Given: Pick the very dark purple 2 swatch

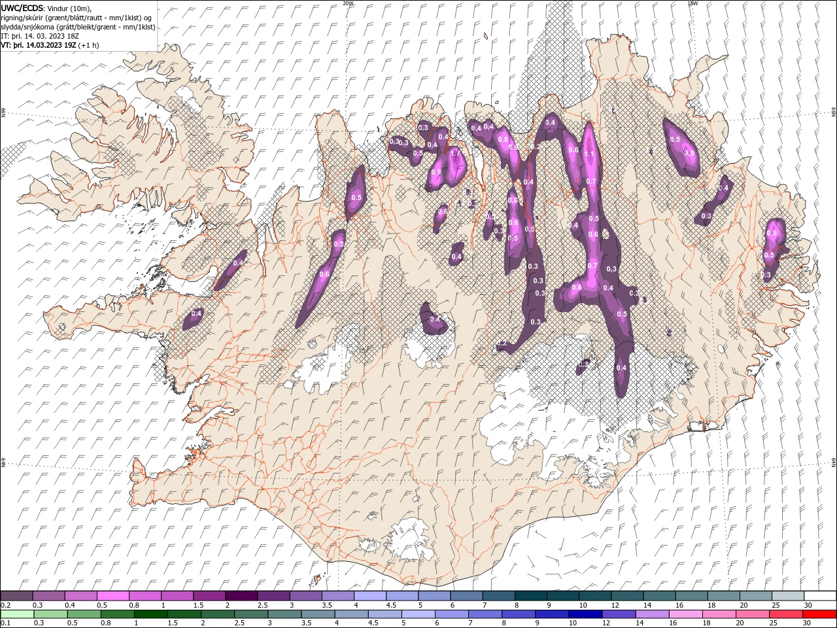Looking at the screenshot, I should pos(241,596).
